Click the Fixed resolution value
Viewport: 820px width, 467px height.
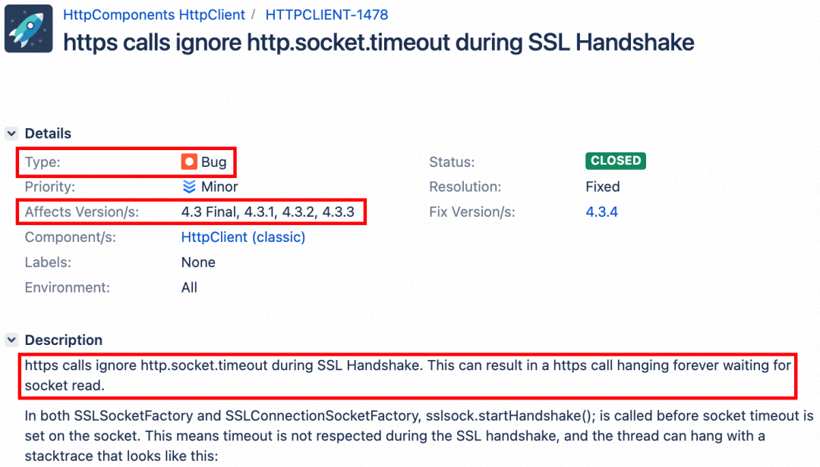(603, 186)
